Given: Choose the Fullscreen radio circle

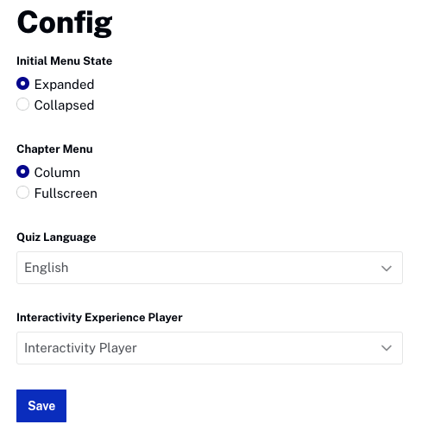Looking at the screenshot, I should pos(22,193).
